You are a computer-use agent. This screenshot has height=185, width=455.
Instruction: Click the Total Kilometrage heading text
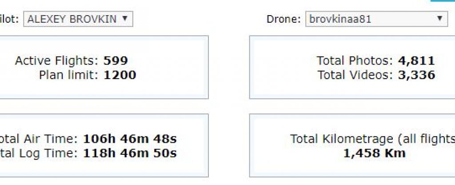(x=372, y=139)
